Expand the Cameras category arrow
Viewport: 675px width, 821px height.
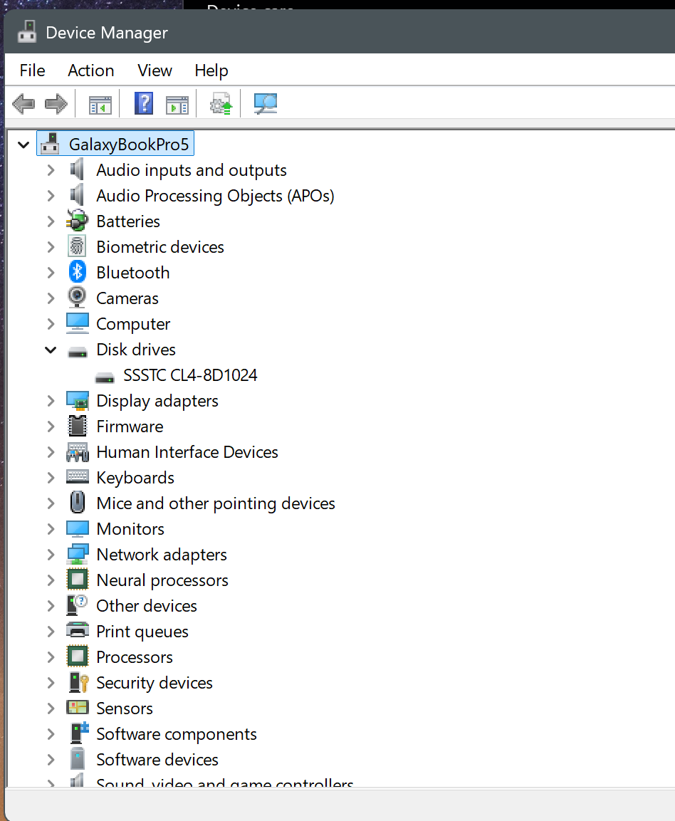[51, 298]
